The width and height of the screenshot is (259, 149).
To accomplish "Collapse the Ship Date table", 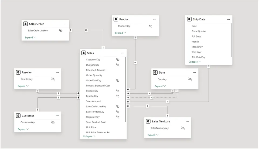I will pos(195,62).
